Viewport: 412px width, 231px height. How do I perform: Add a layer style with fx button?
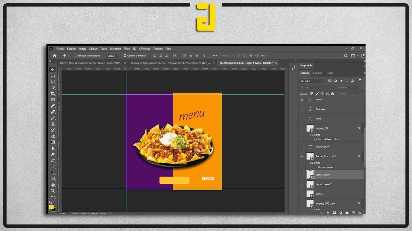pyautogui.click(x=328, y=213)
